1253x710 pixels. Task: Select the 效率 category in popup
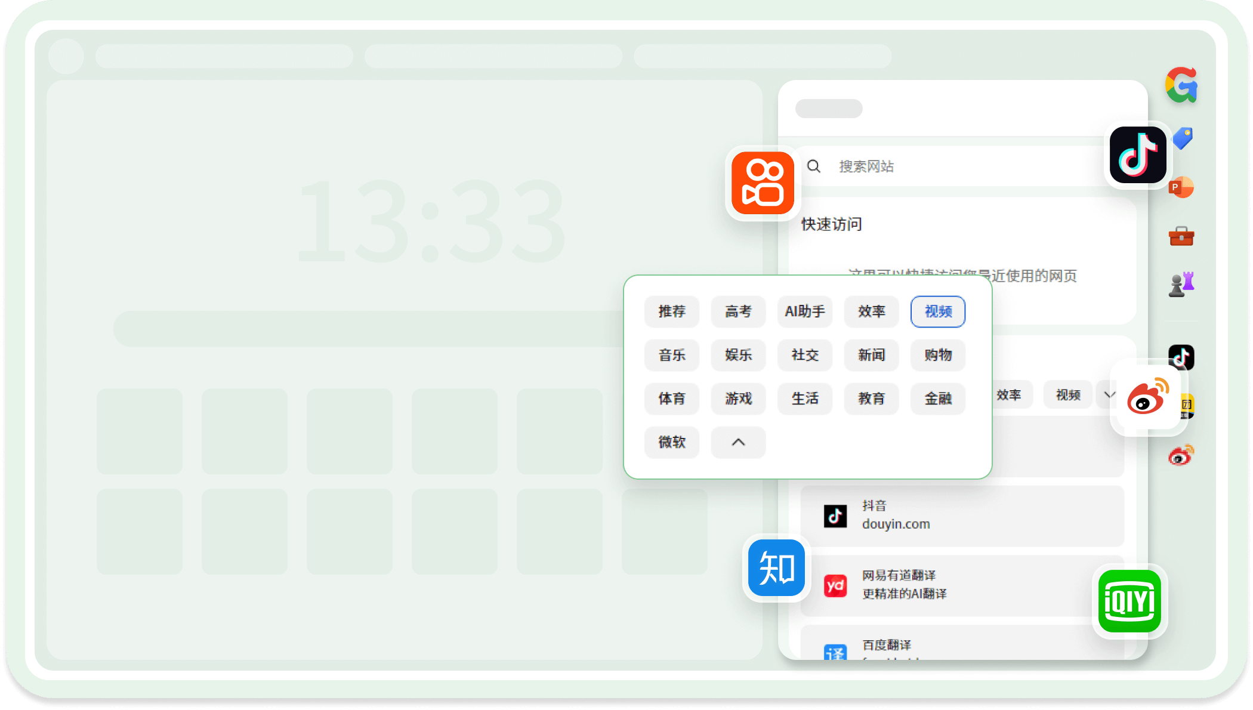872,311
